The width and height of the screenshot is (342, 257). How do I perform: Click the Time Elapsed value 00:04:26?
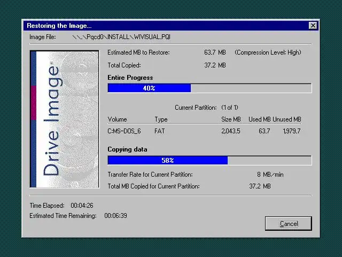pos(82,206)
